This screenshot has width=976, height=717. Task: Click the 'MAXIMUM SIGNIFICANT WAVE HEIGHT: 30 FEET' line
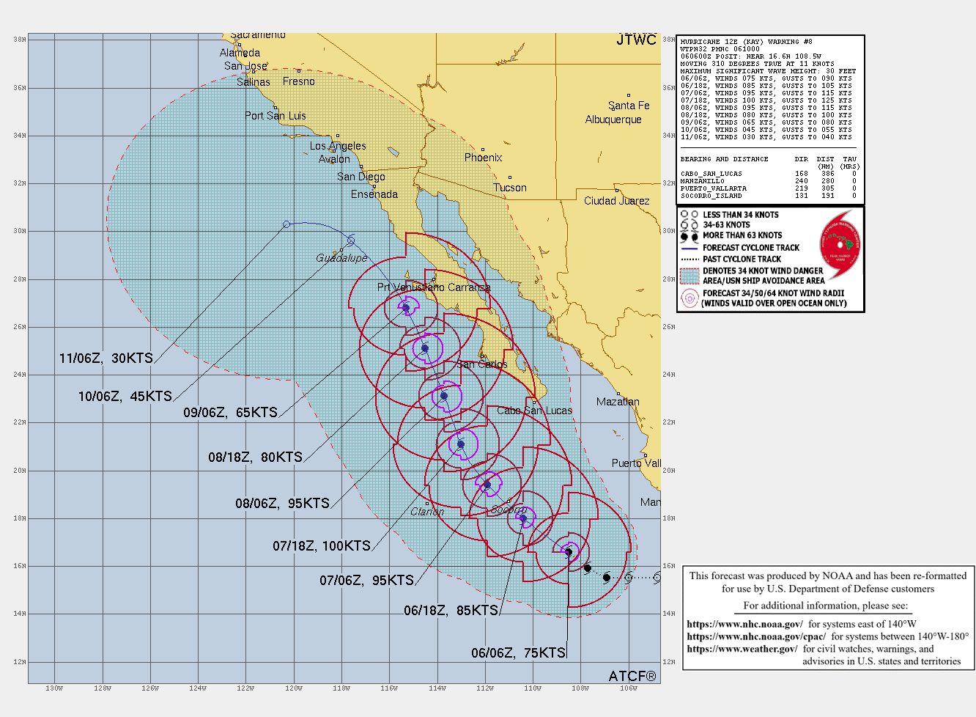pos(768,71)
